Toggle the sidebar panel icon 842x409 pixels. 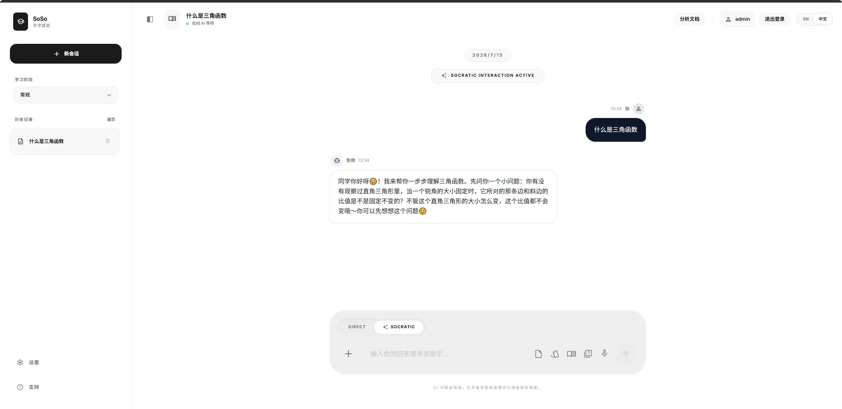[150, 19]
